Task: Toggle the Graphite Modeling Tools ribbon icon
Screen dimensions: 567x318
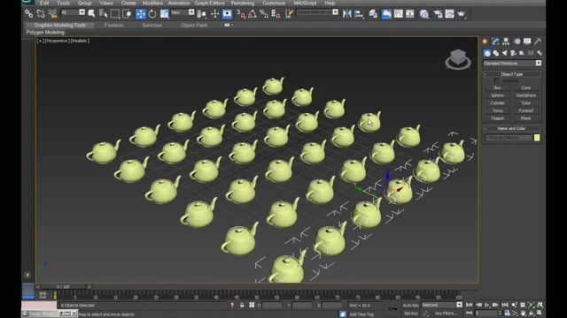Action: [x=386, y=14]
